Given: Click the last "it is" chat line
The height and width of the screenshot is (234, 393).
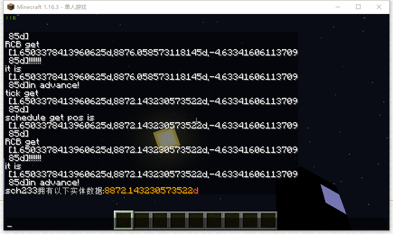Looking at the screenshot, I should 13,166.
